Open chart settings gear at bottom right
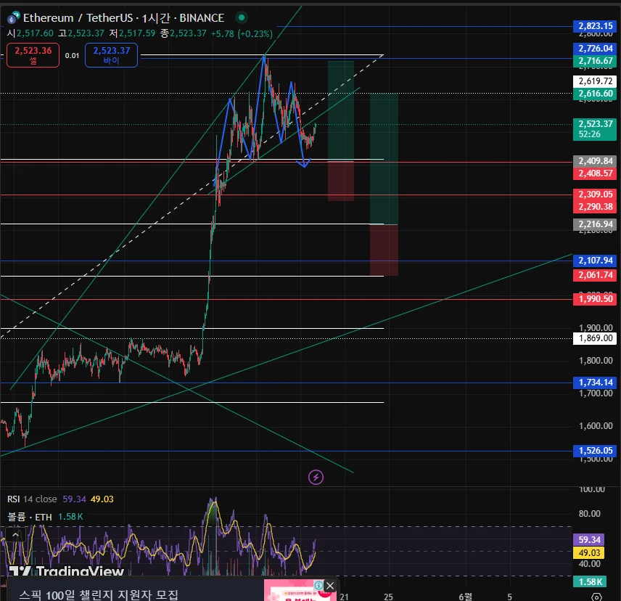The height and width of the screenshot is (601, 621). click(596, 597)
